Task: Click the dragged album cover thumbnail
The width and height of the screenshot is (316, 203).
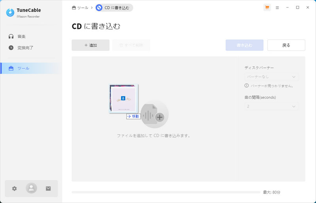Action: pos(124,99)
